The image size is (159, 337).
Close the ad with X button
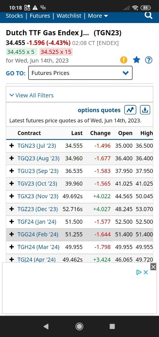[x=153, y=267]
